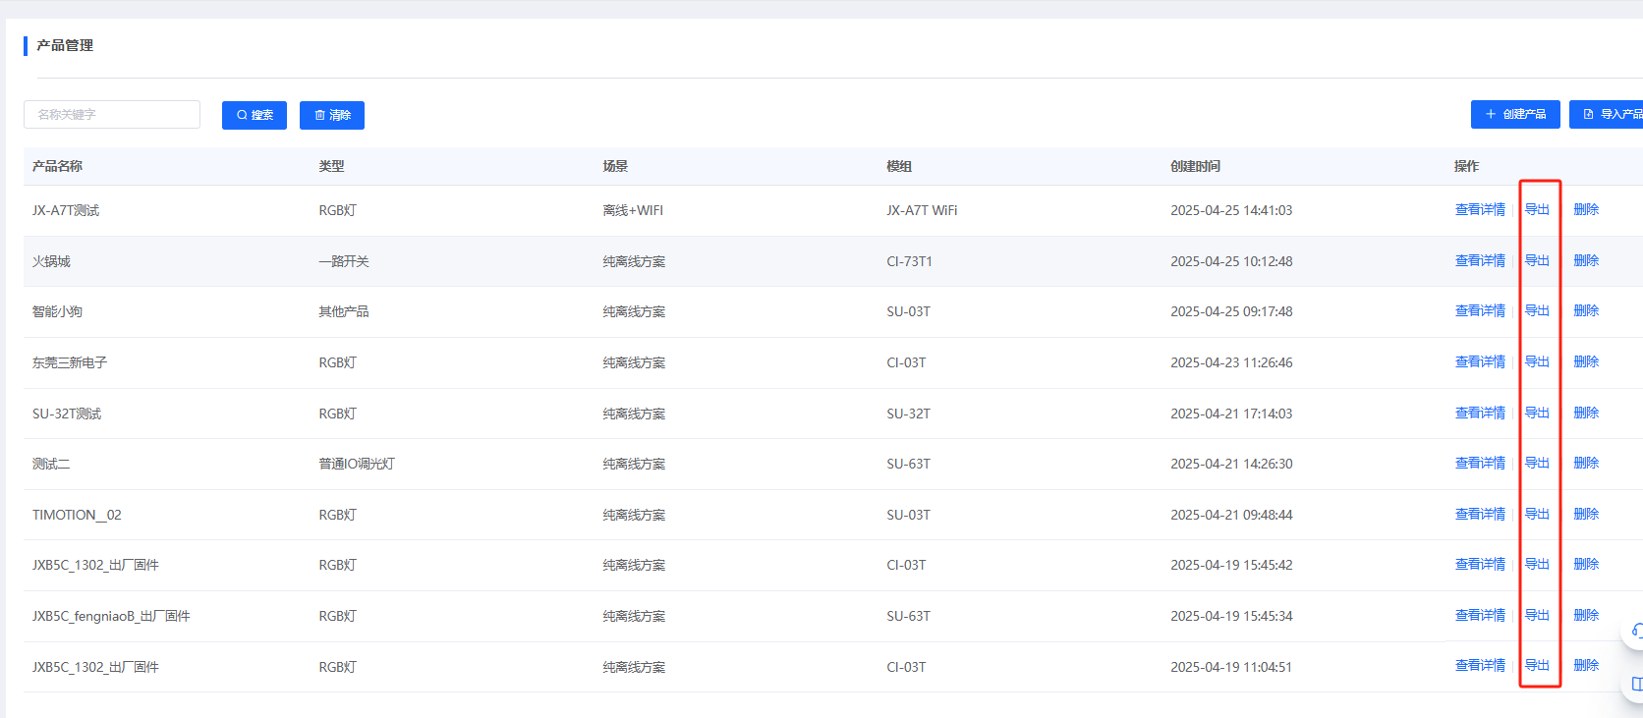Click the 清除 clear button with trash icon
This screenshot has height=718, width=1643.
point(332,115)
